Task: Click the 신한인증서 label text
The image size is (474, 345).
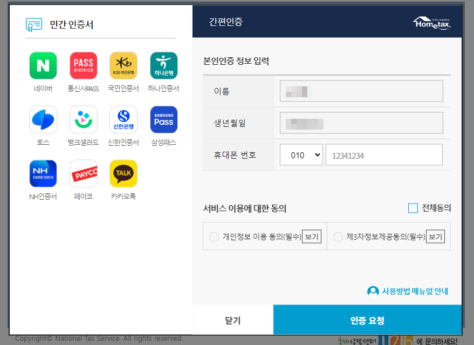Action: (x=123, y=143)
